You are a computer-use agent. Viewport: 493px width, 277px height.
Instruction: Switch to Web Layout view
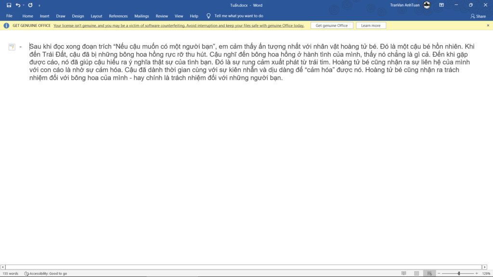429,274
